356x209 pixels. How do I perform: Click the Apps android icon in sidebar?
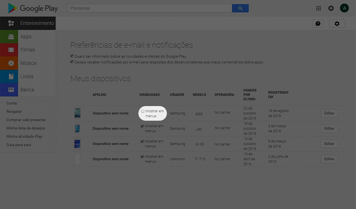click(x=11, y=36)
